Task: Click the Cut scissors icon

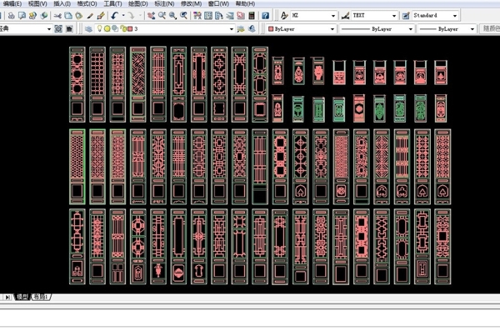Action: 57,15
